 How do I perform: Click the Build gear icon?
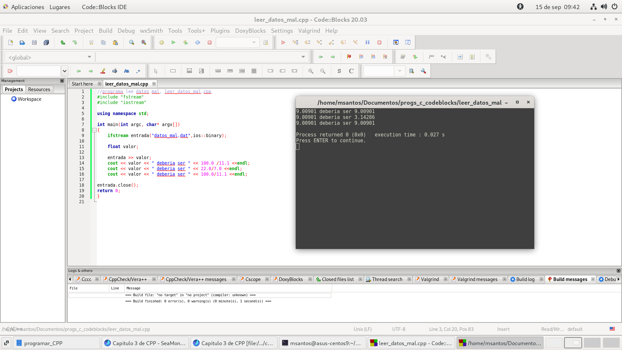point(162,42)
